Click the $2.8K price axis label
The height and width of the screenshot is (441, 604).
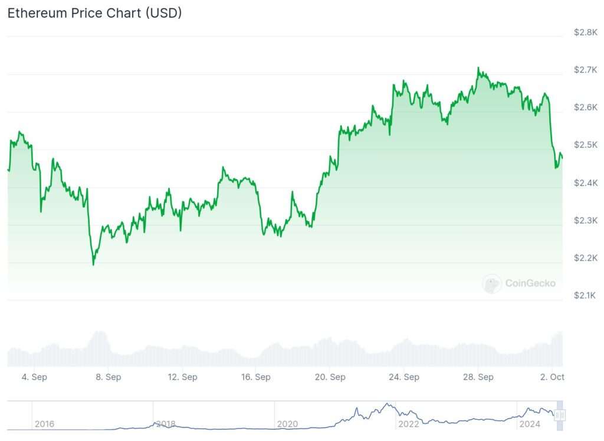click(x=586, y=32)
